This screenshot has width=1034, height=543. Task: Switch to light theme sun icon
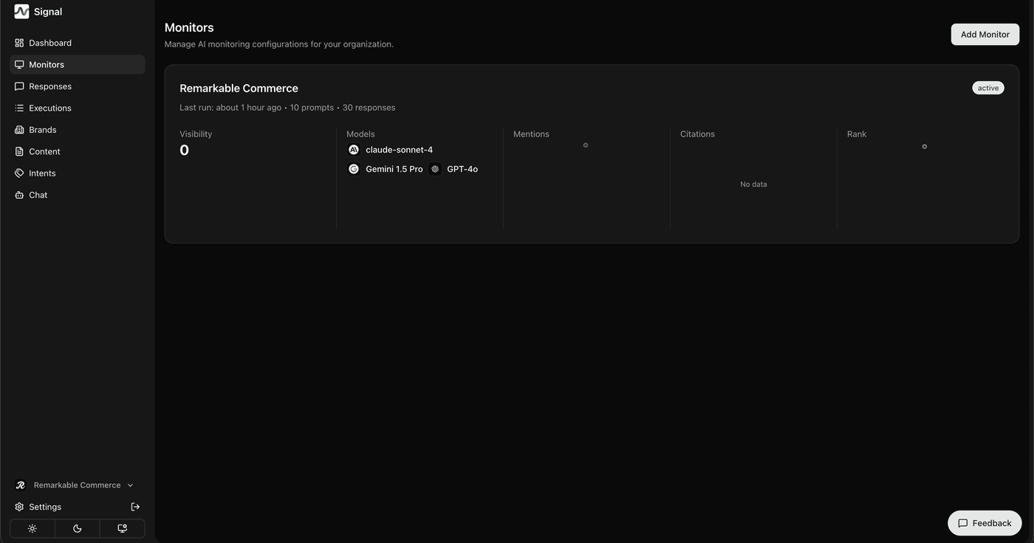(32, 528)
